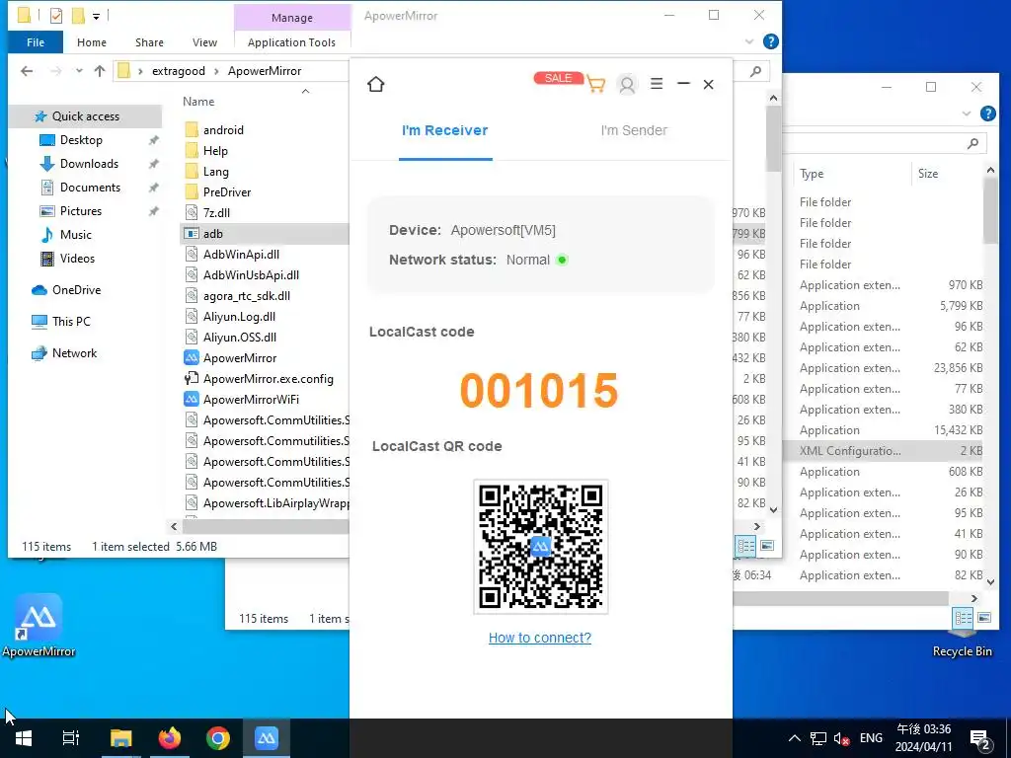
Task: Select the android folder
Action: pyautogui.click(x=223, y=130)
